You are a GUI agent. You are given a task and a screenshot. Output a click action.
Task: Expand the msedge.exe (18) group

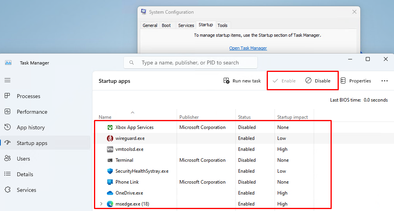click(101, 204)
